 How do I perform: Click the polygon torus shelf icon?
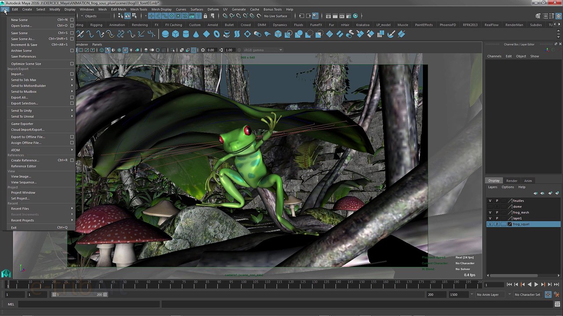(216, 34)
